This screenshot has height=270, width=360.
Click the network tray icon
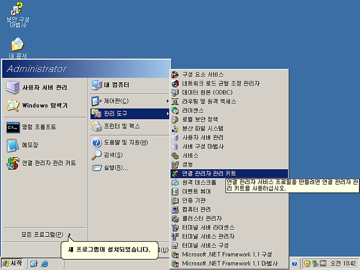tap(315, 263)
